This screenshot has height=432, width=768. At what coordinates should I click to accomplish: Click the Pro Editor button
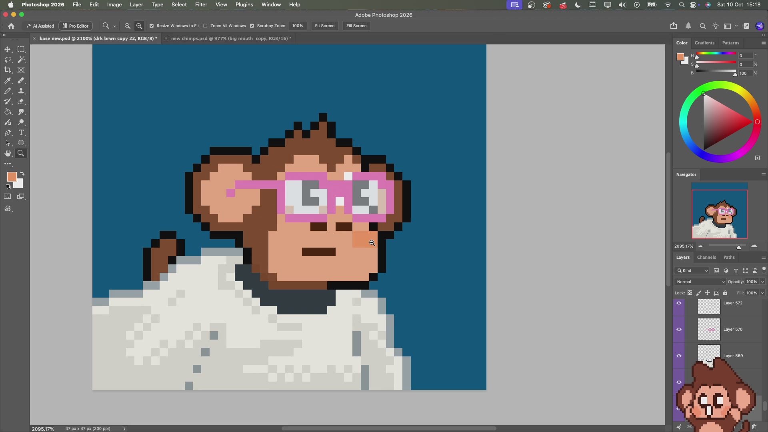click(76, 26)
